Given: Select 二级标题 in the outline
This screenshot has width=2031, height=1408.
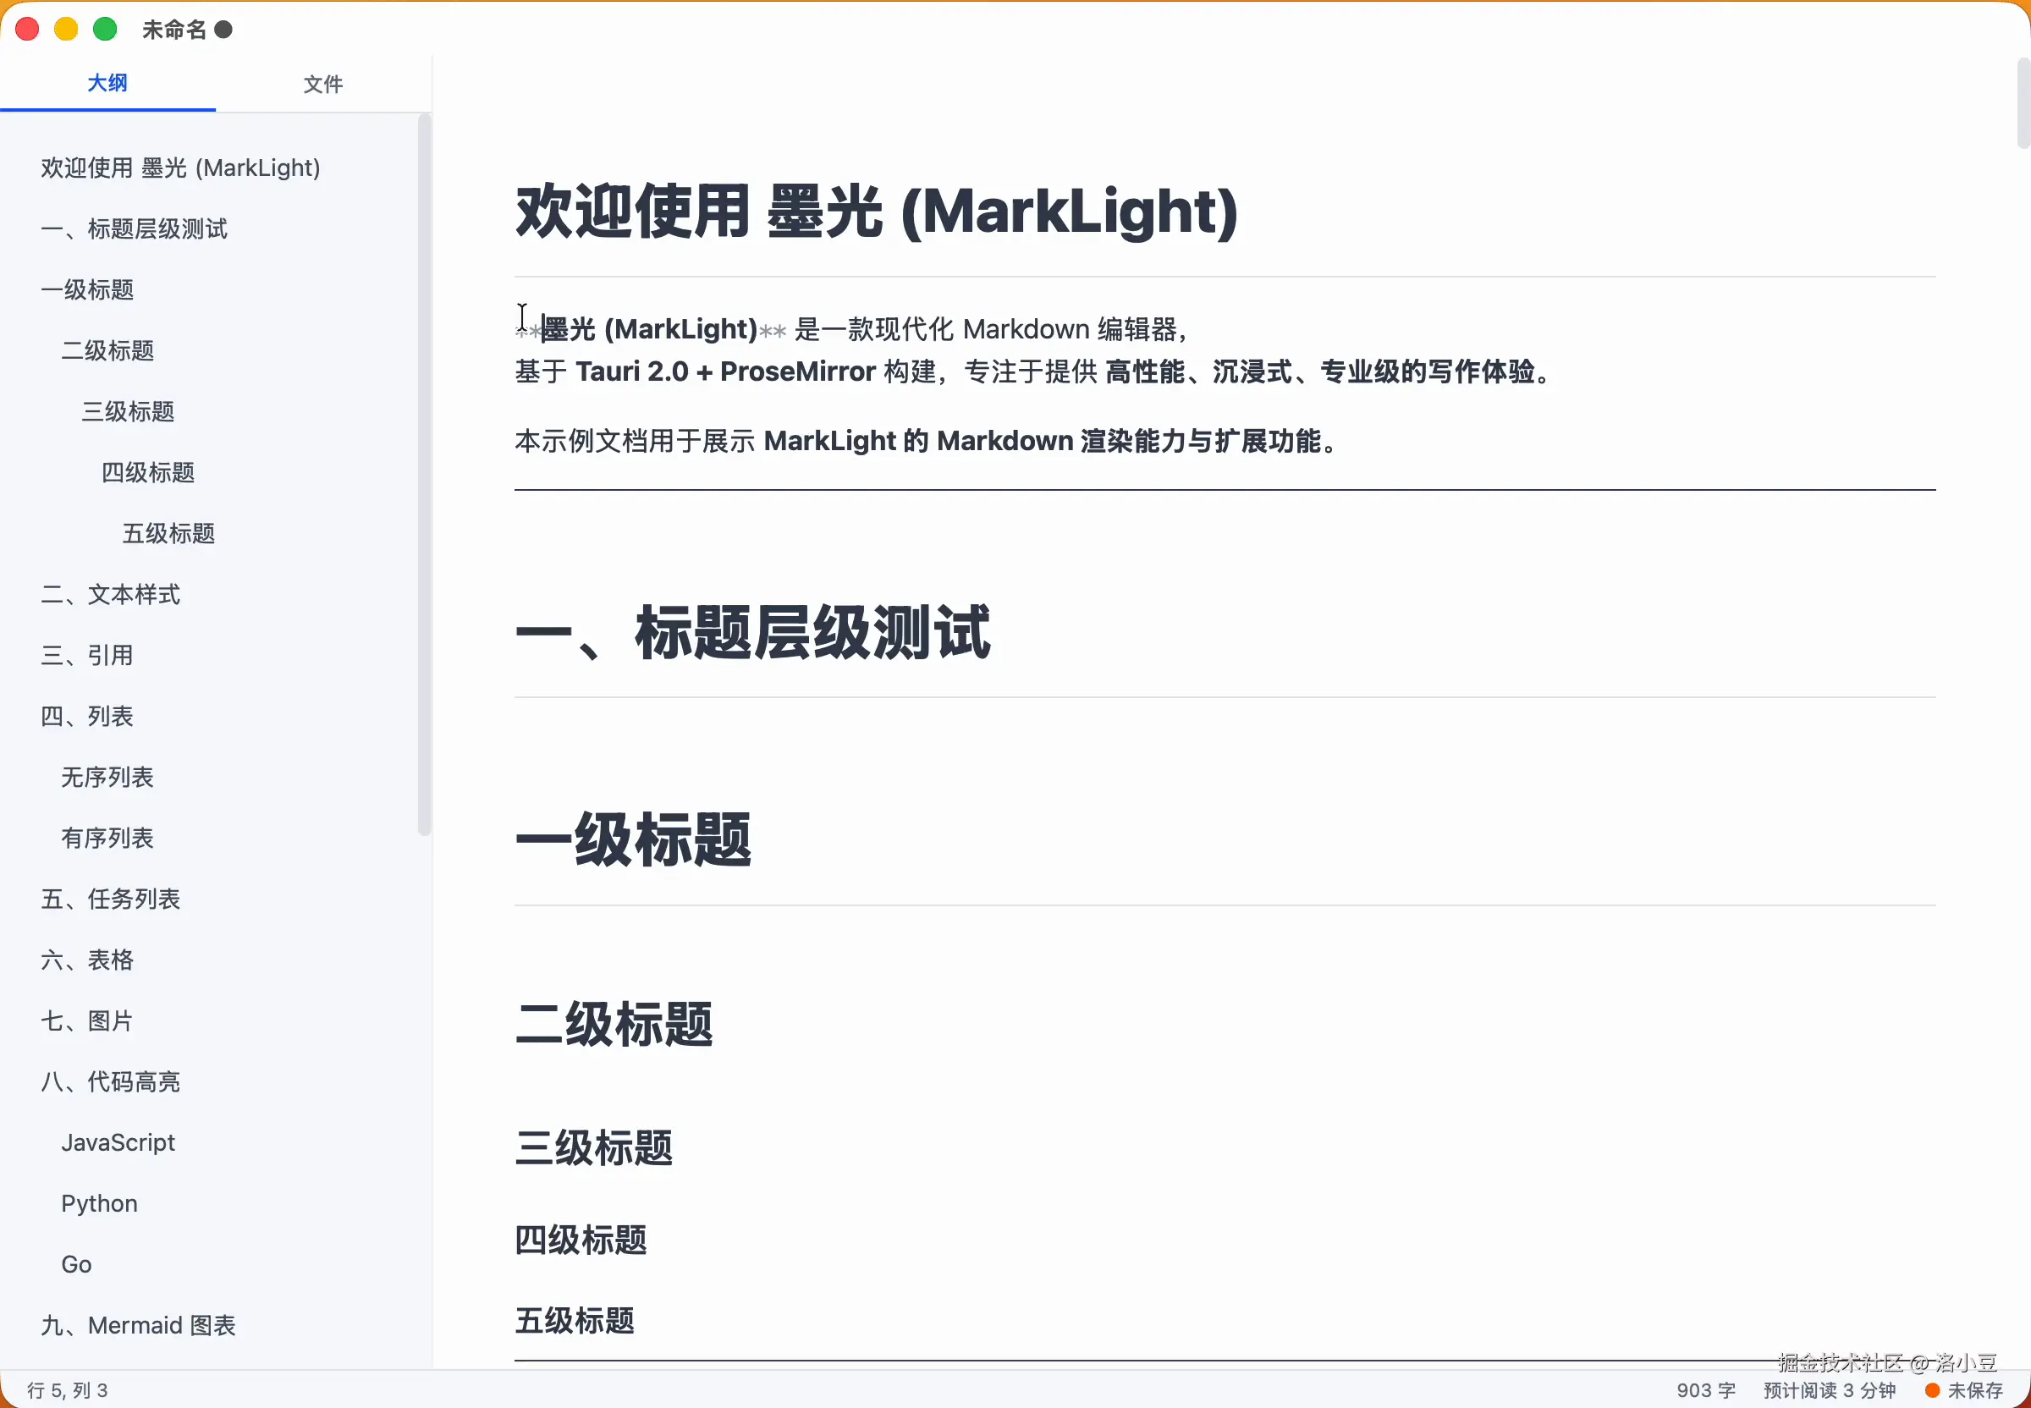Looking at the screenshot, I should point(107,351).
